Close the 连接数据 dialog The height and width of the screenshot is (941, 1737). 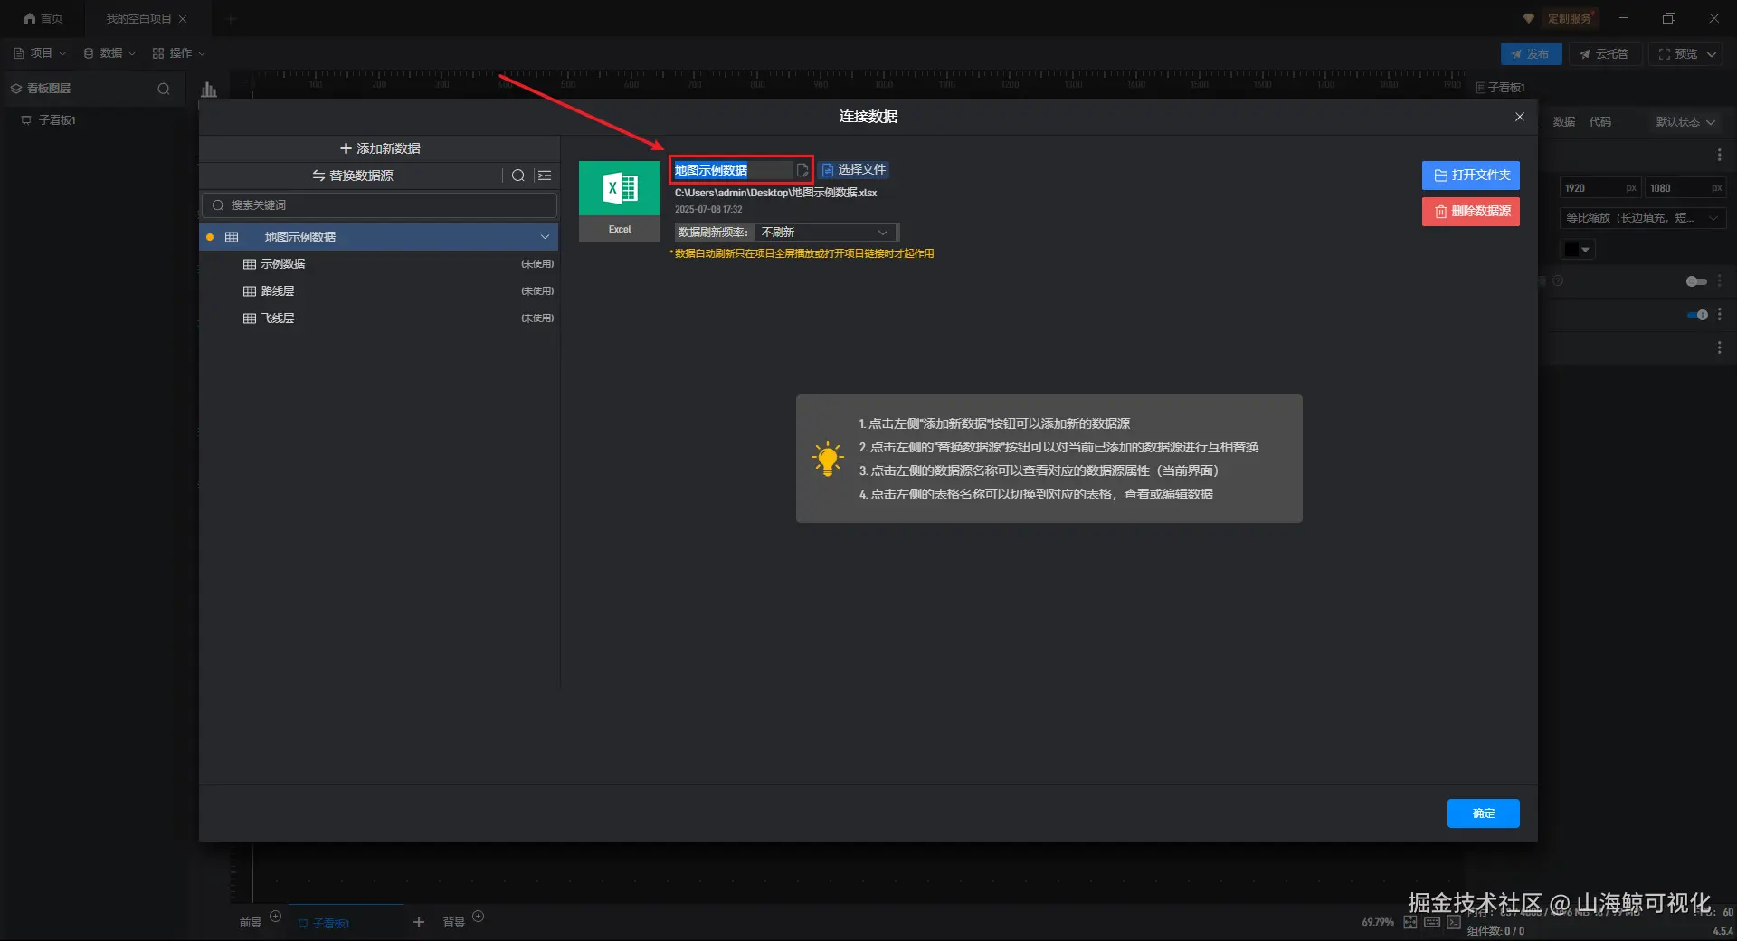(1520, 117)
